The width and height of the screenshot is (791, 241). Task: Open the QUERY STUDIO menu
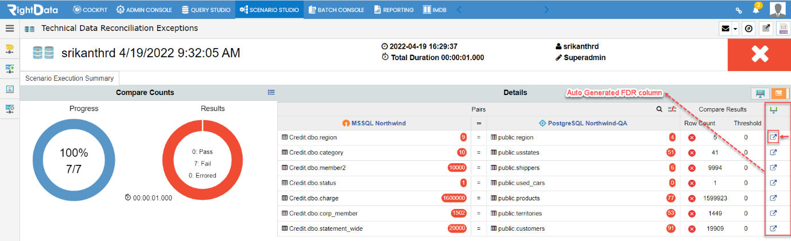coord(206,10)
